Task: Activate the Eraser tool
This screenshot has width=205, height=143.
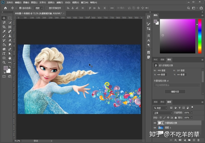Action: click(10, 40)
